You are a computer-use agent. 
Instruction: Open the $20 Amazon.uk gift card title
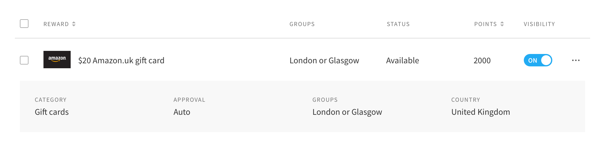(x=121, y=60)
